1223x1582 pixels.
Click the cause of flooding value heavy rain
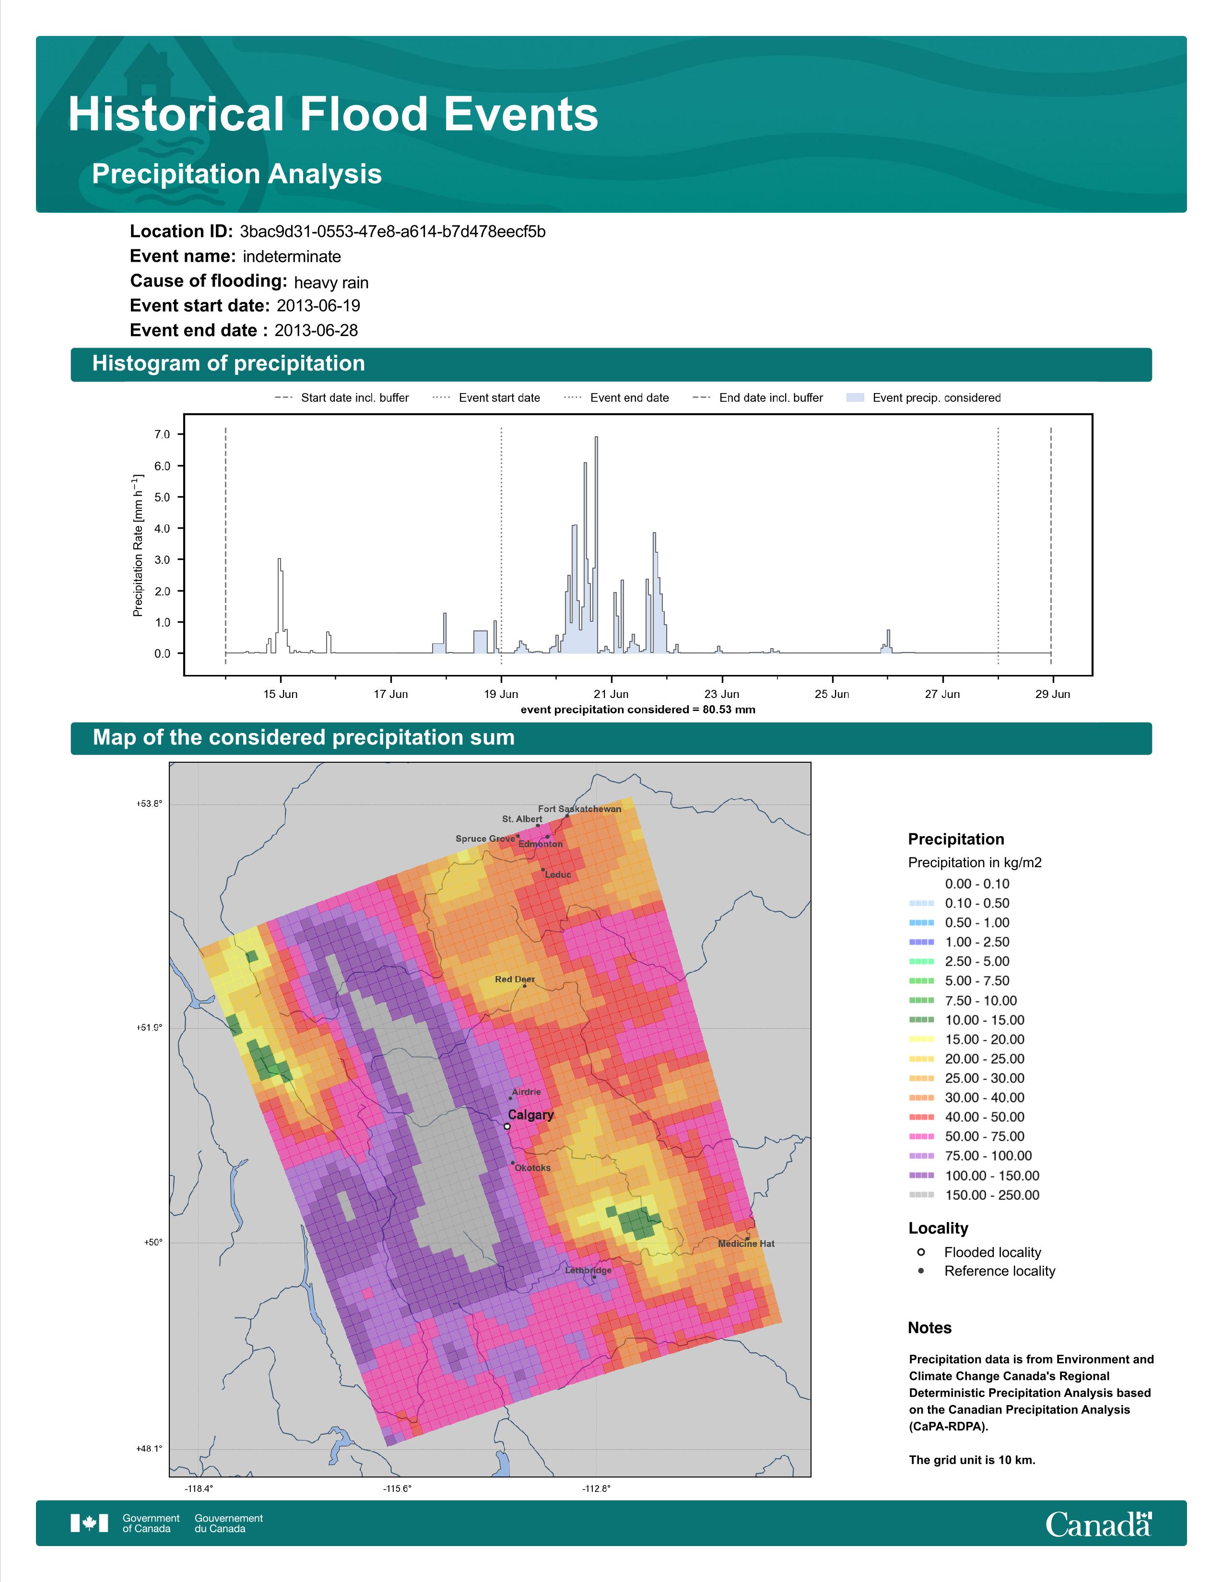tap(331, 282)
